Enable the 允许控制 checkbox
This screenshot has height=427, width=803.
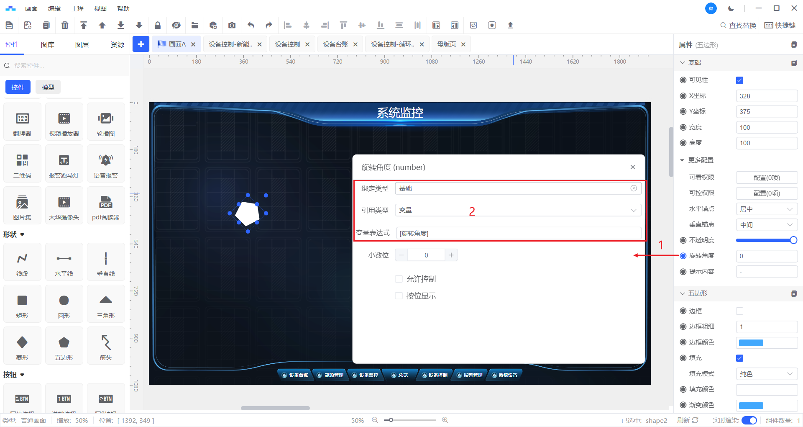pyautogui.click(x=399, y=279)
